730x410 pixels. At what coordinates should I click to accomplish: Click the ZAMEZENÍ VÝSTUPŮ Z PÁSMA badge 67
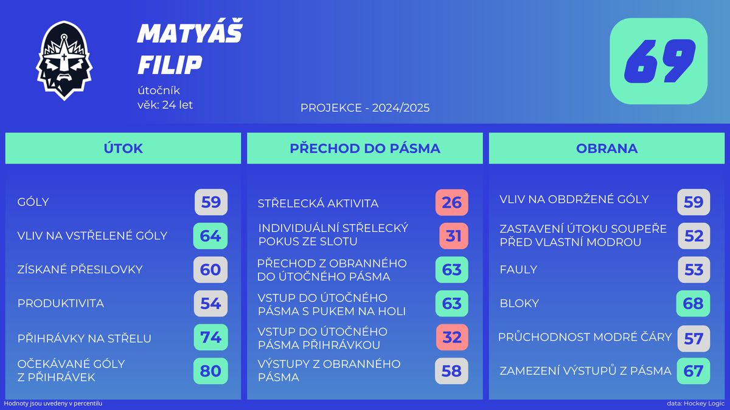tap(693, 371)
